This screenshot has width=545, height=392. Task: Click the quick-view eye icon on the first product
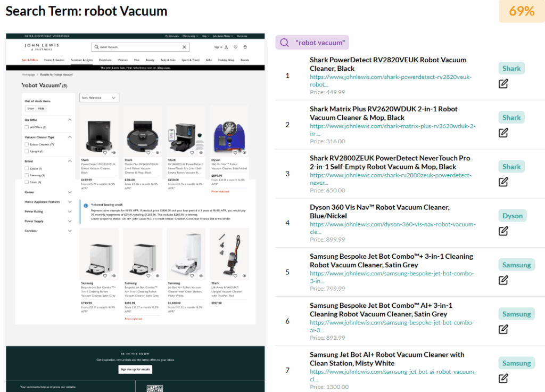pyautogui.click(x=114, y=152)
